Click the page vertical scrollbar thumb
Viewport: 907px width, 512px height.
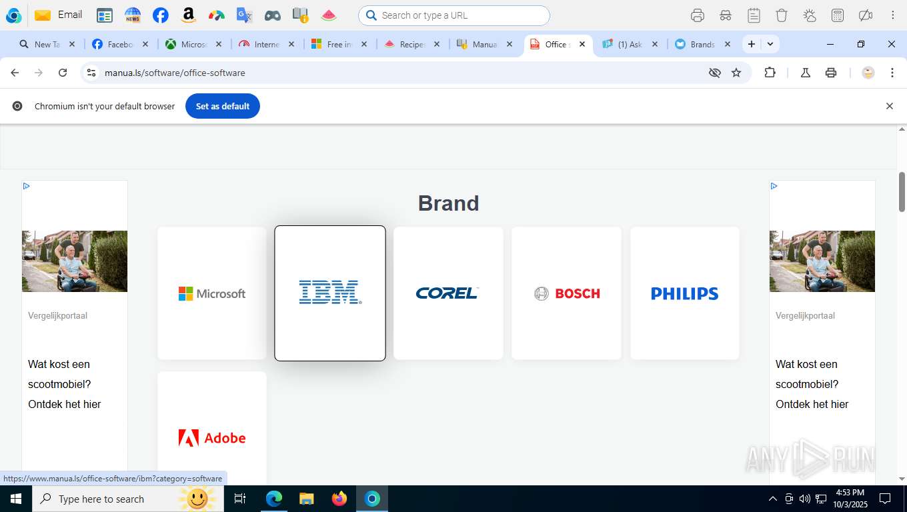click(902, 192)
